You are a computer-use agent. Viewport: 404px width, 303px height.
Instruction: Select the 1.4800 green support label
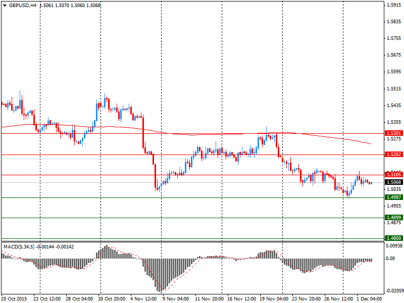[393, 238]
